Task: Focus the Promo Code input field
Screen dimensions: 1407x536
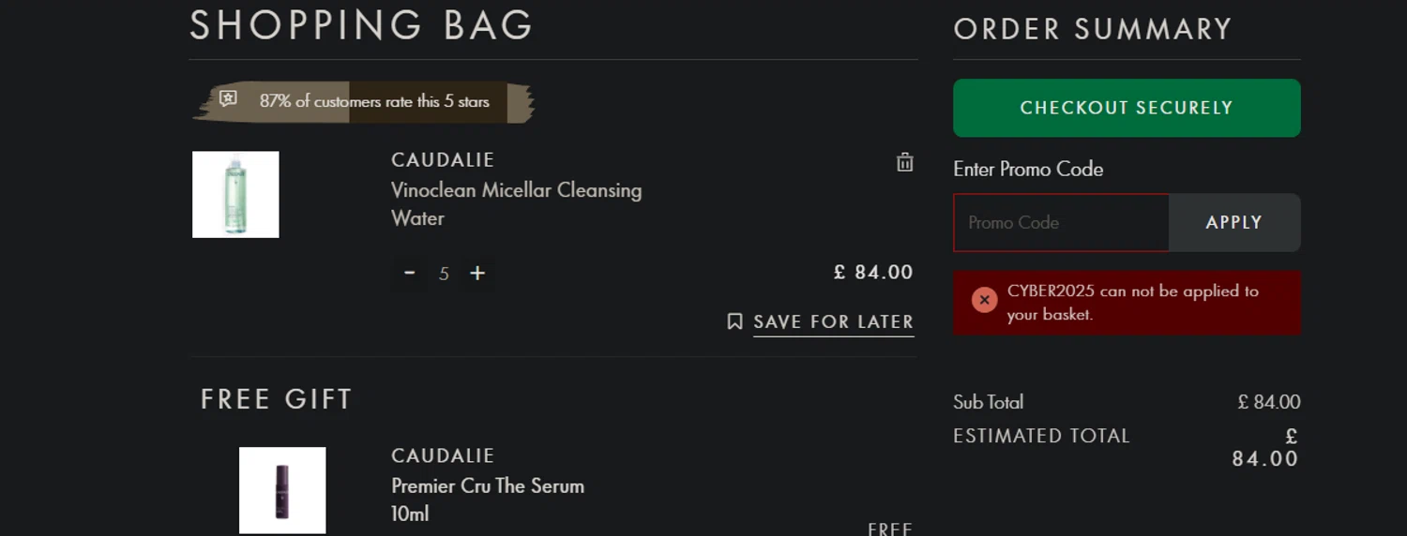Action: (x=1061, y=222)
